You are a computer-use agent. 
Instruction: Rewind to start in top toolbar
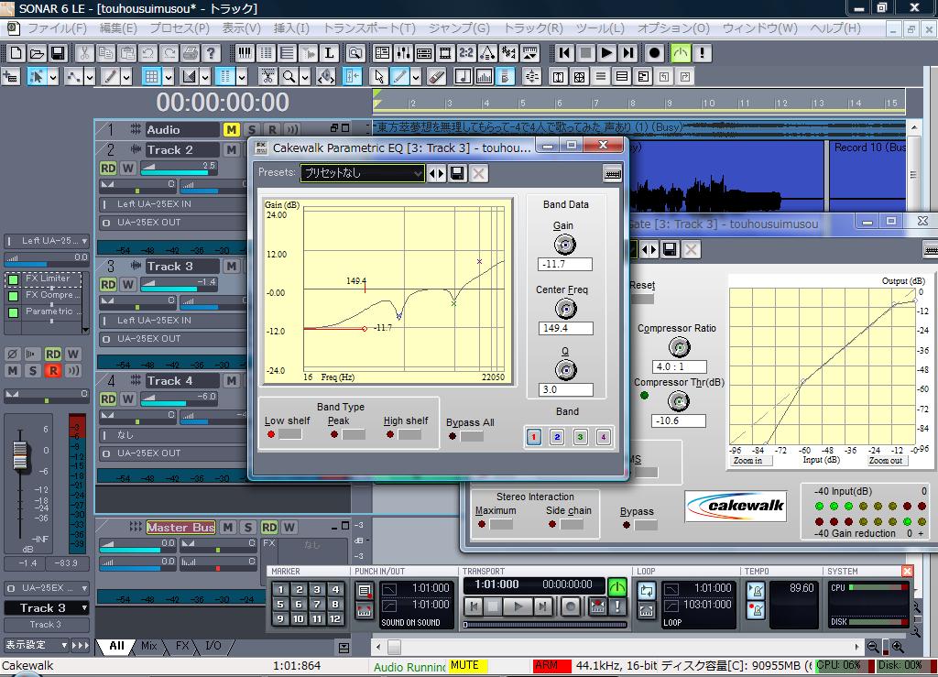tap(564, 53)
